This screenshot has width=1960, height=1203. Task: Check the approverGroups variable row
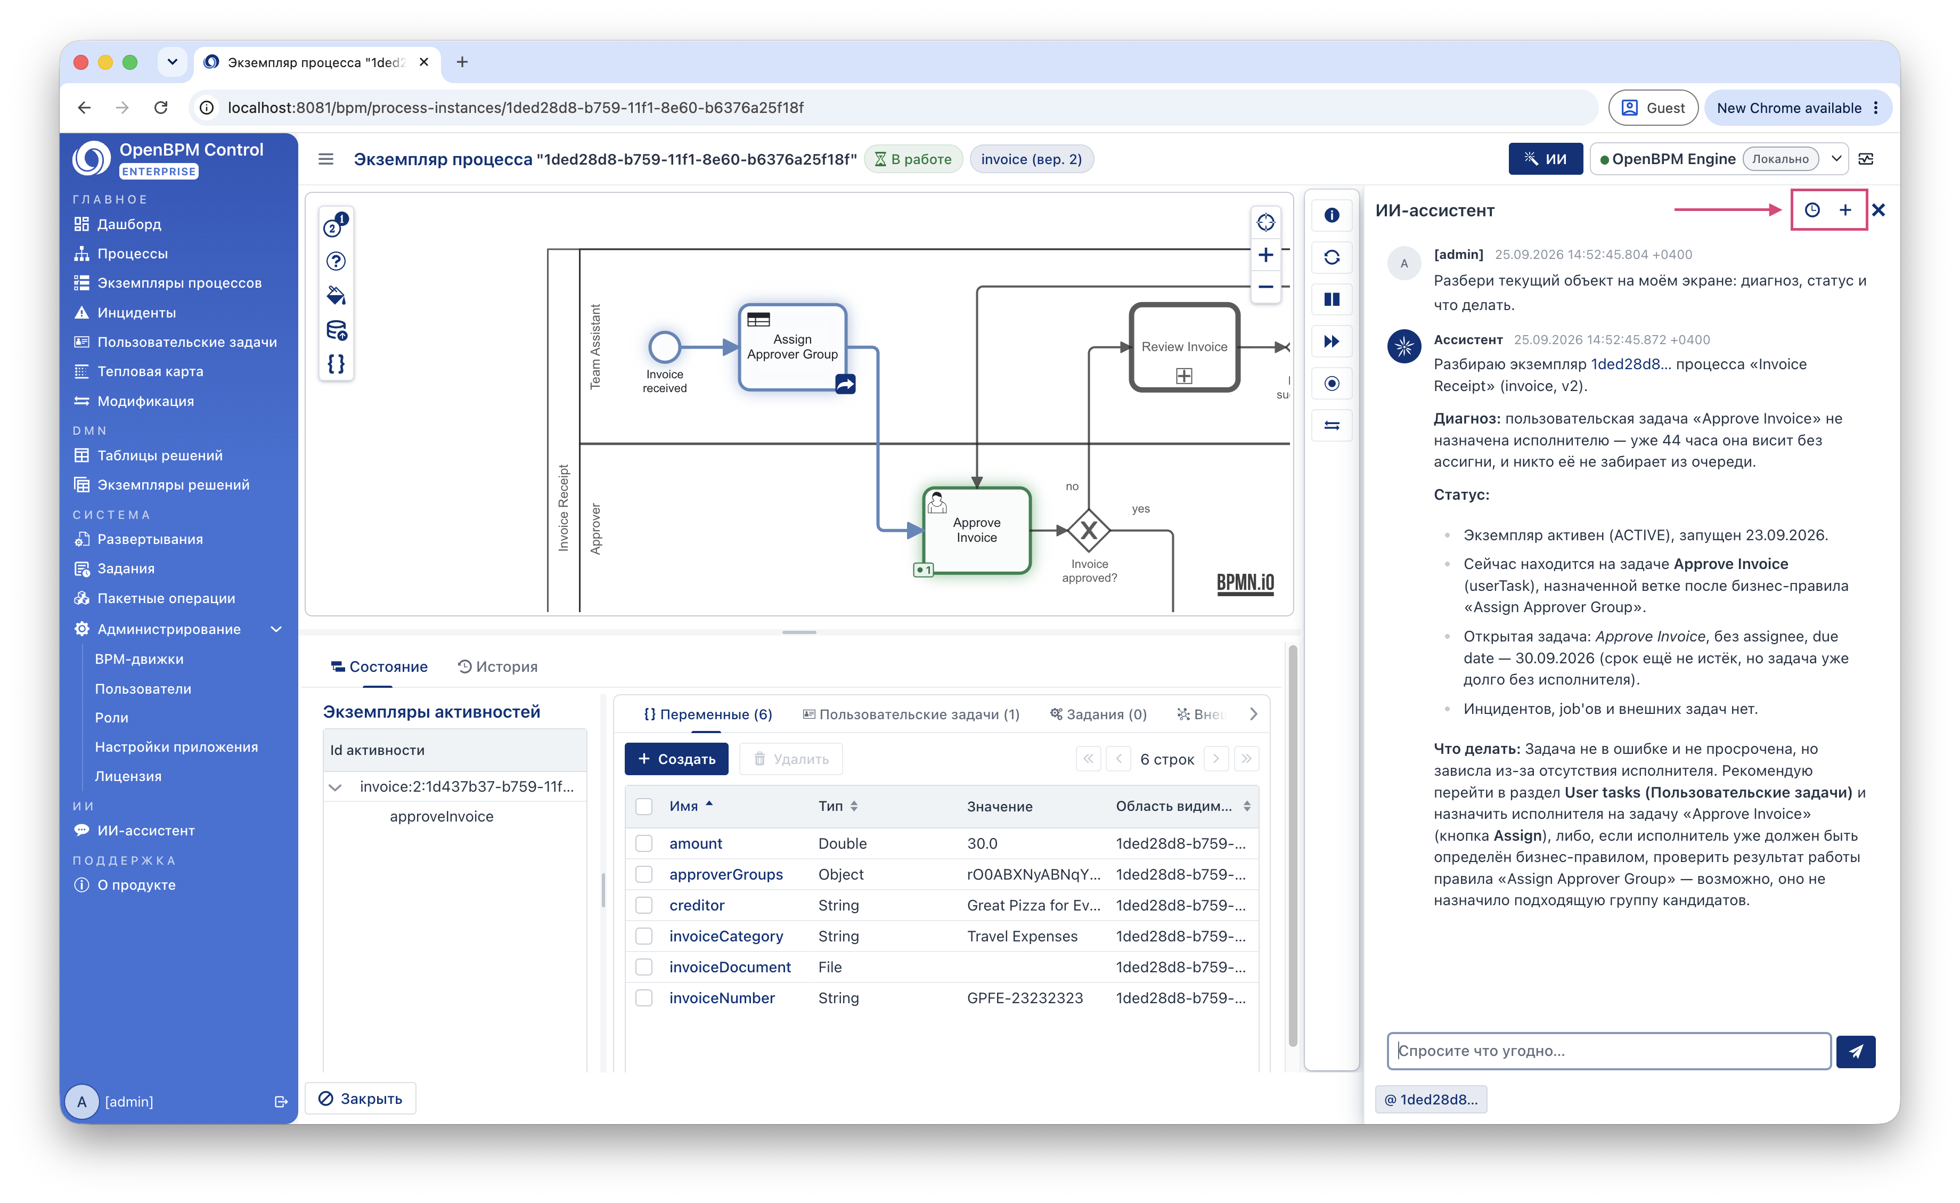pos(643,874)
